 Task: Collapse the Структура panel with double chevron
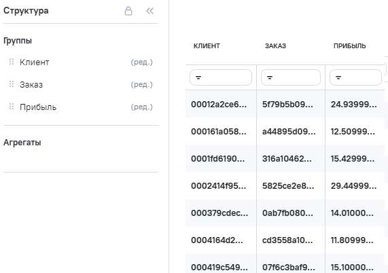click(149, 11)
